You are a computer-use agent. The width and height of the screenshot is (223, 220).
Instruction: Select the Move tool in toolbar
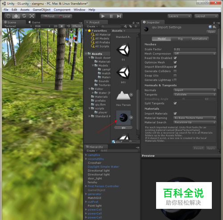tap(16, 16)
